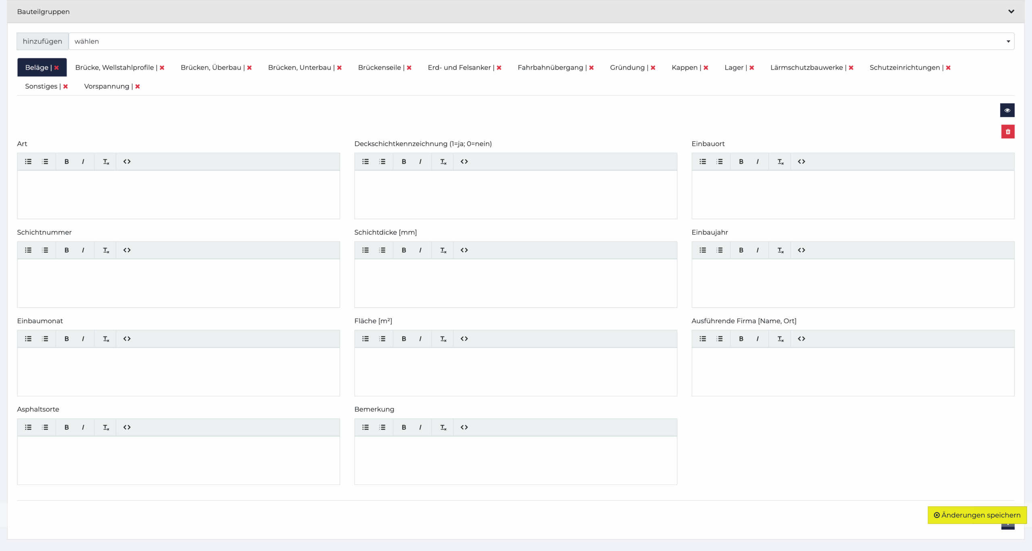Collapse the Bauteilgruppen panel chevron
The width and height of the screenshot is (1032, 551).
tap(1011, 11)
